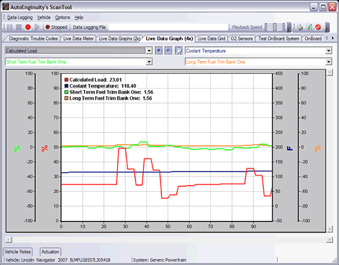Click the stop data logging icon

19,27
